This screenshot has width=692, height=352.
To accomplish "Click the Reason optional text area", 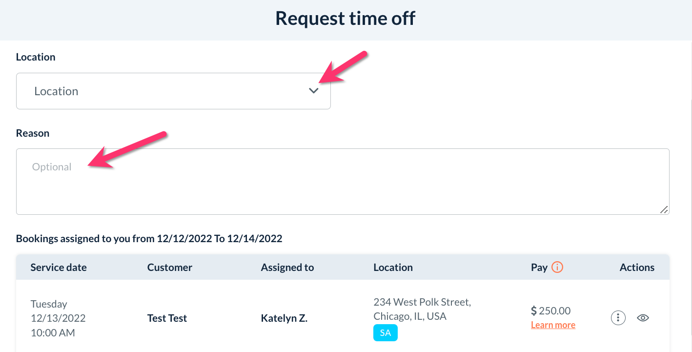I will (x=342, y=181).
